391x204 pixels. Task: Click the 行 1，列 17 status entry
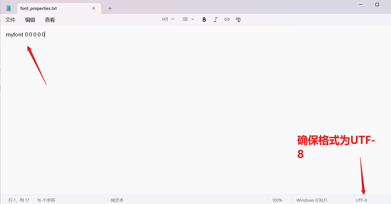click(x=19, y=200)
